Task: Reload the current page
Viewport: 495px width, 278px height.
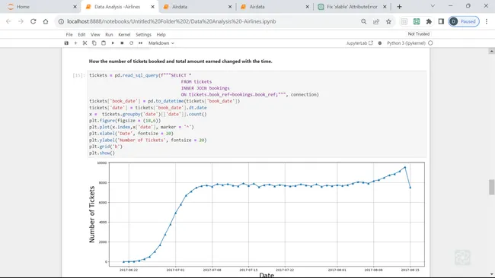Action: [34, 21]
